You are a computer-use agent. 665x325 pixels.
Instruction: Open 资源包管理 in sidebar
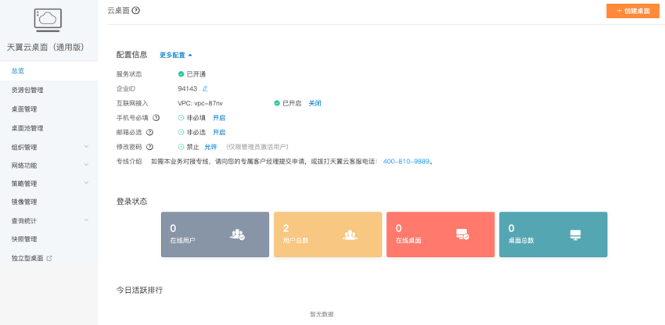click(x=49, y=91)
